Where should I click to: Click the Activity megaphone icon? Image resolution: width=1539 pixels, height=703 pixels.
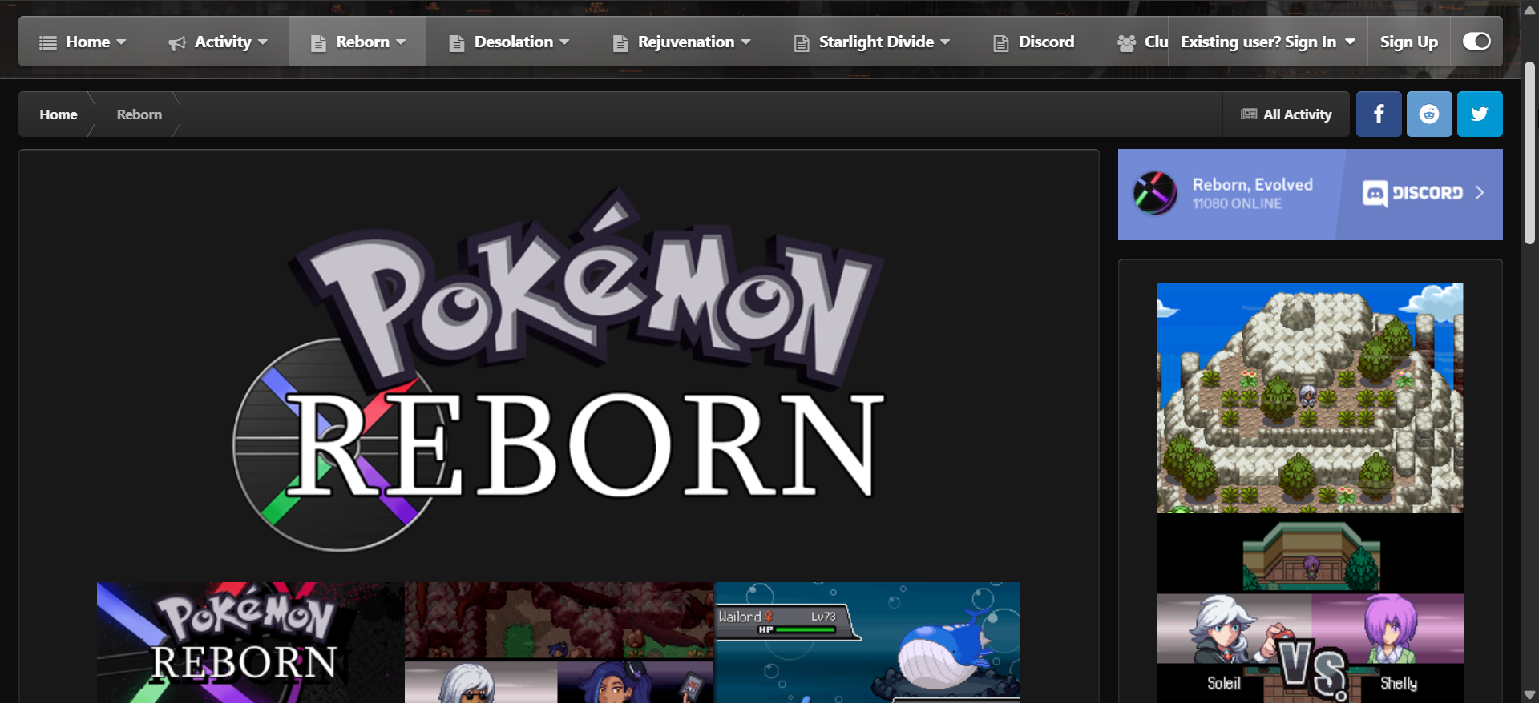pyautogui.click(x=177, y=42)
